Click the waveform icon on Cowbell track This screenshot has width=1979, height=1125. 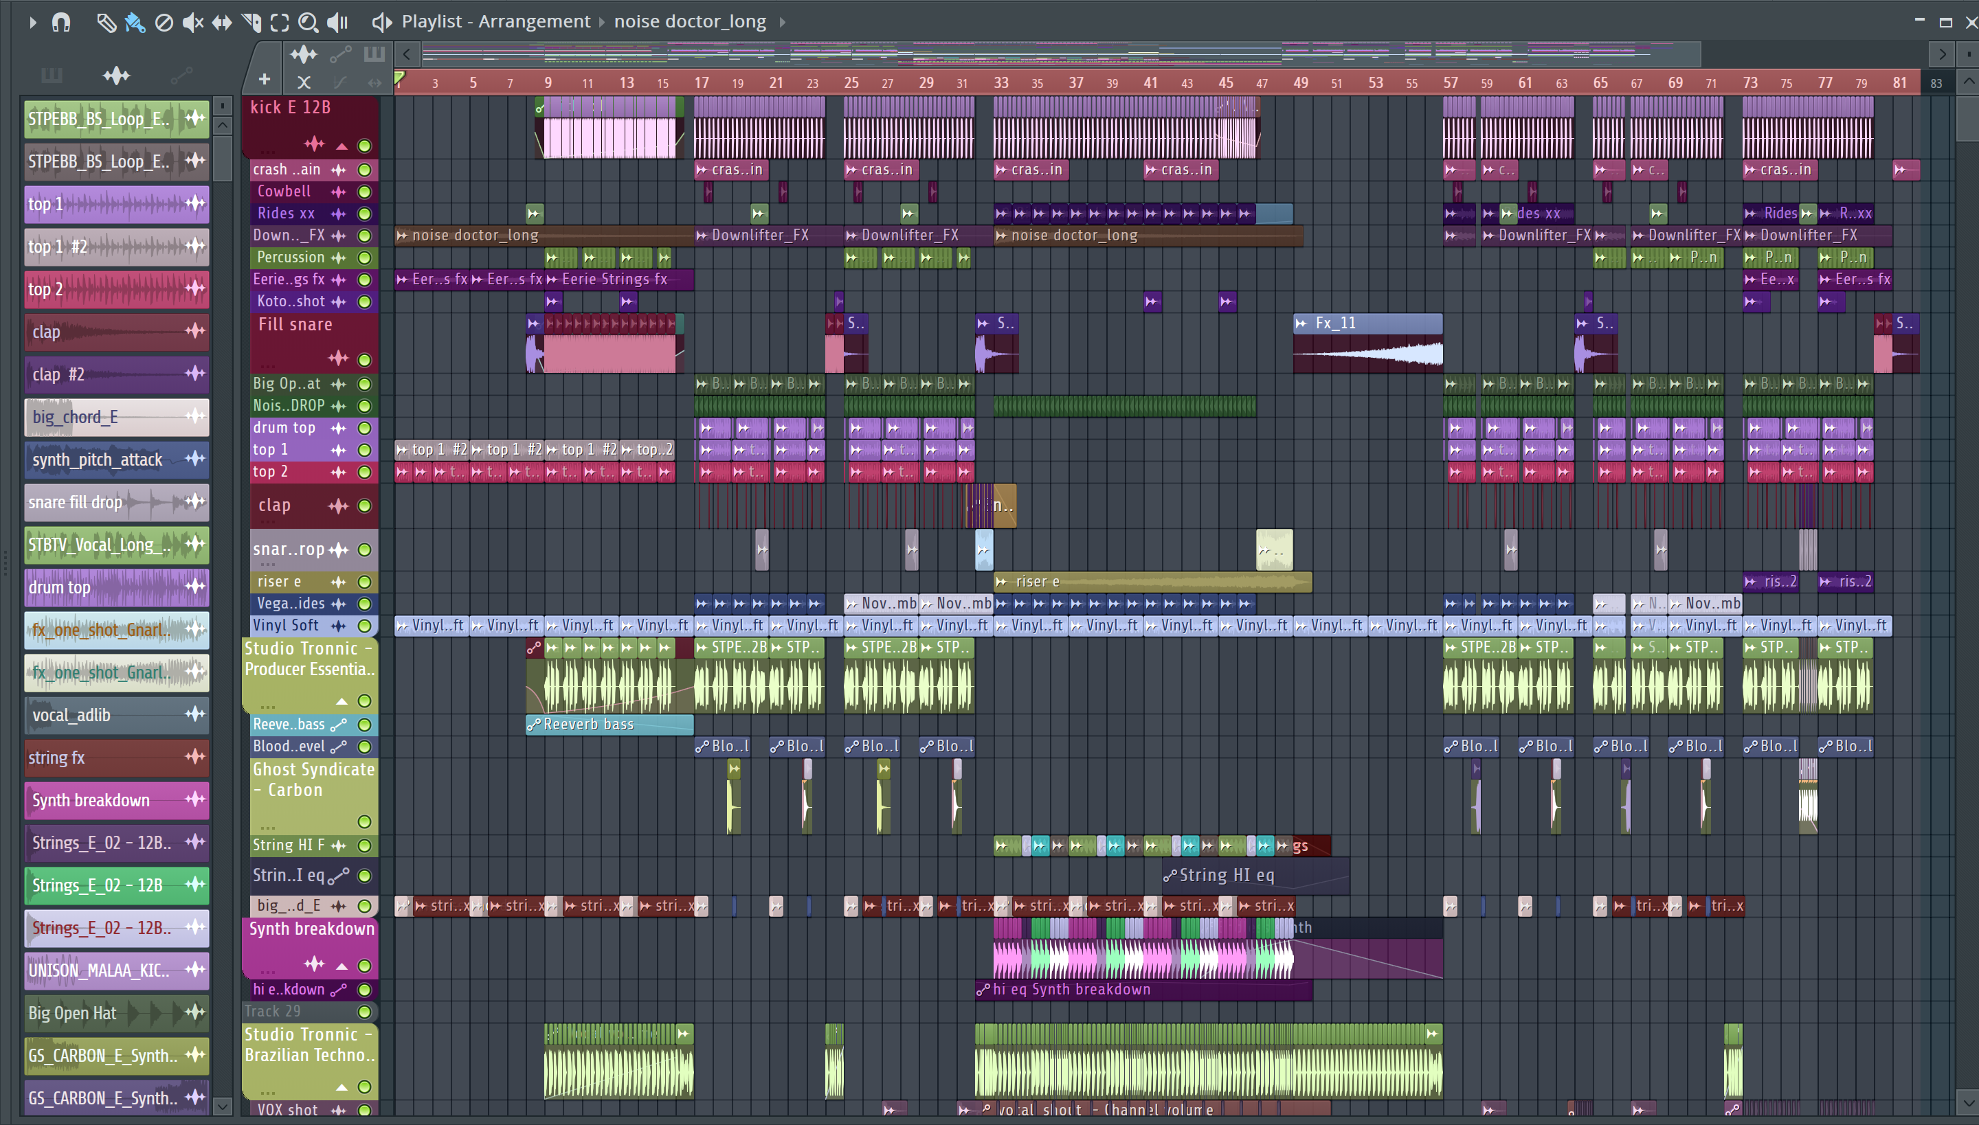pos(339,192)
